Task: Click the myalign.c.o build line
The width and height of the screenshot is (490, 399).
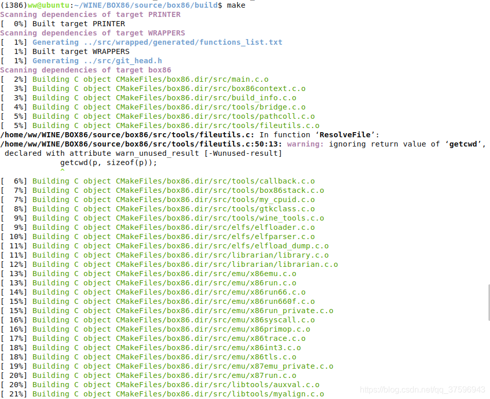Action: point(162,394)
